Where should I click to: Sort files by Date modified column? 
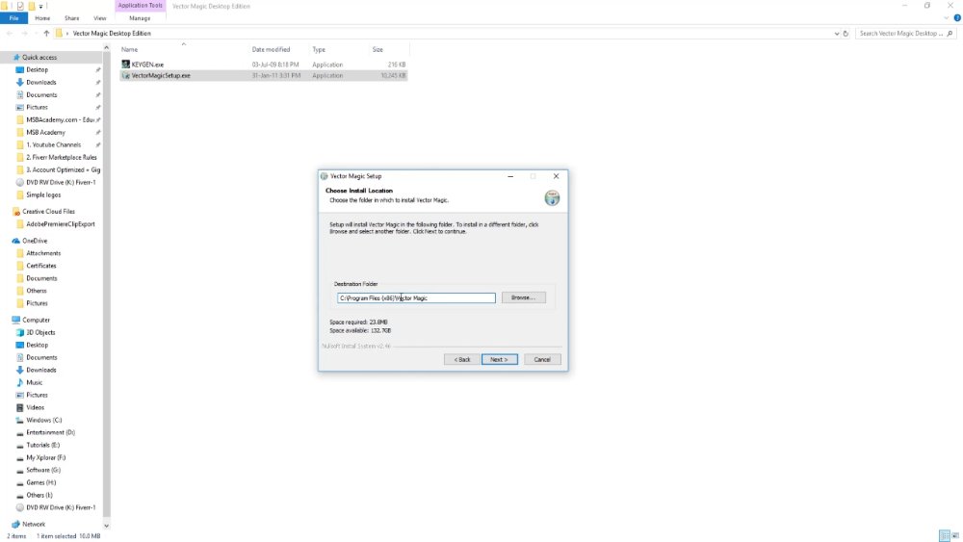[271, 49]
